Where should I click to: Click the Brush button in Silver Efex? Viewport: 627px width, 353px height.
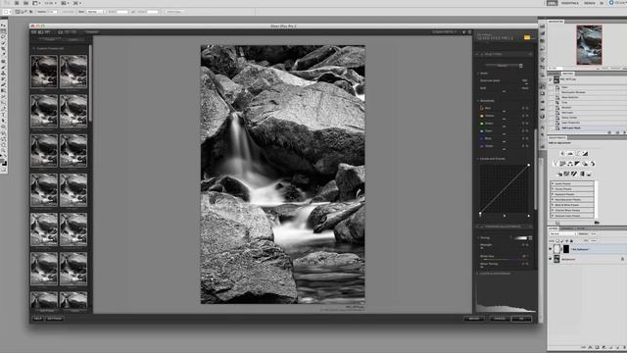point(474,319)
